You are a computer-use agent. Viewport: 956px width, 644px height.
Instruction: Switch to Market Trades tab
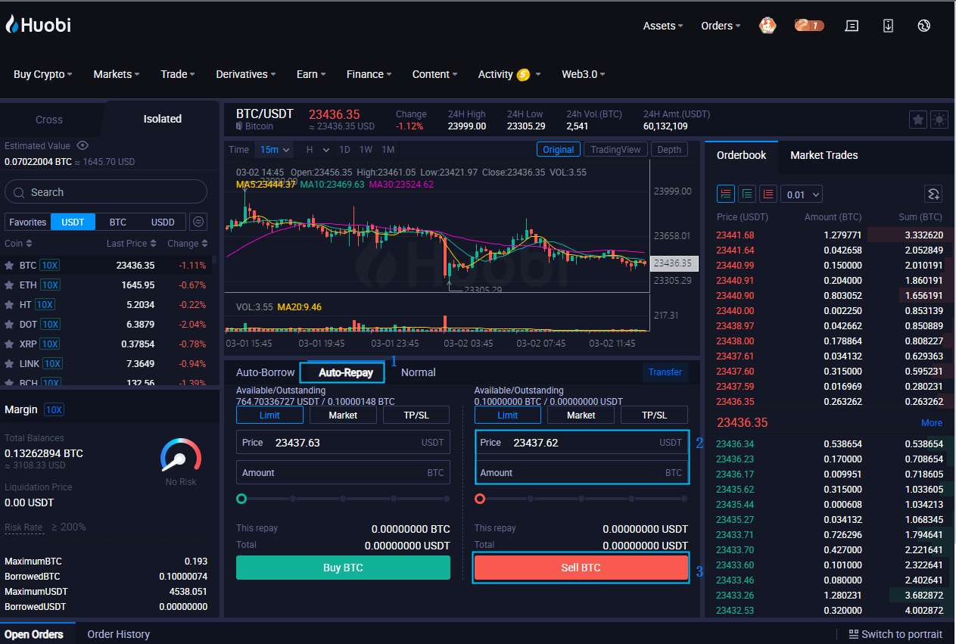(824, 155)
